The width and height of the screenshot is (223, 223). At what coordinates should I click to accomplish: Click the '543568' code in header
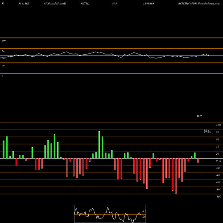click(x=149, y=4)
